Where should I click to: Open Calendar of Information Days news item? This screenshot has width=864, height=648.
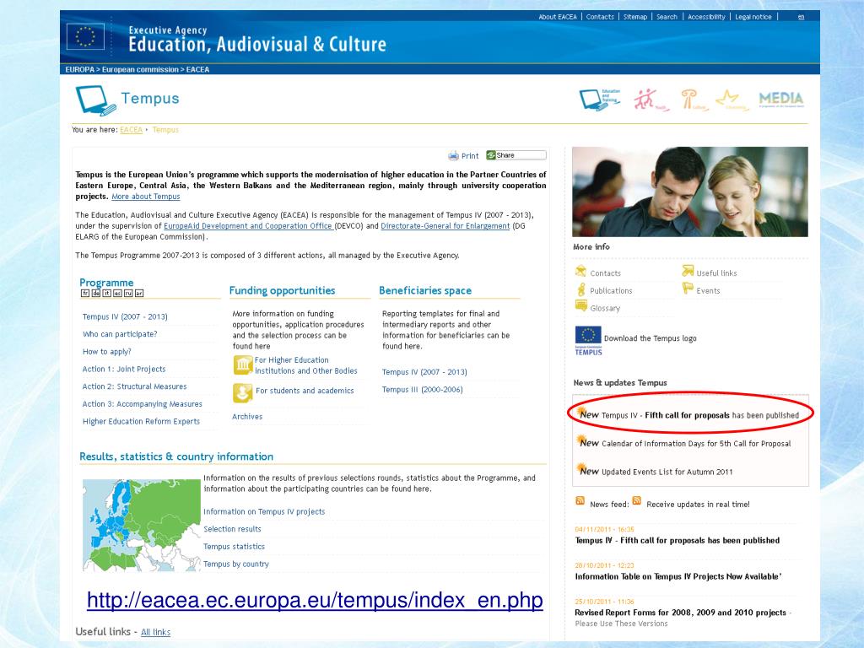click(x=696, y=444)
